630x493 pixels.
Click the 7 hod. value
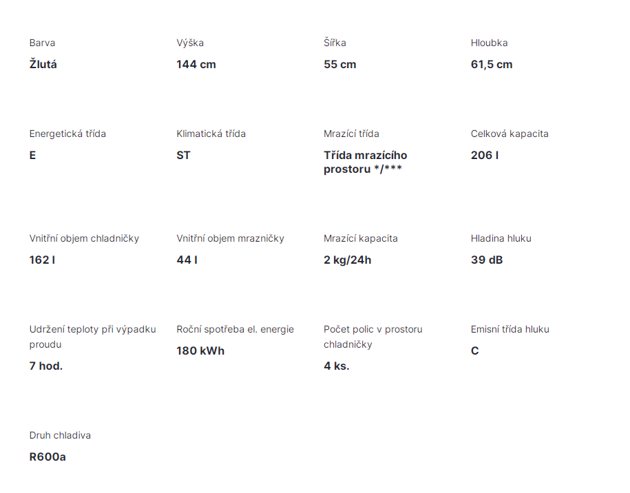[46, 366]
